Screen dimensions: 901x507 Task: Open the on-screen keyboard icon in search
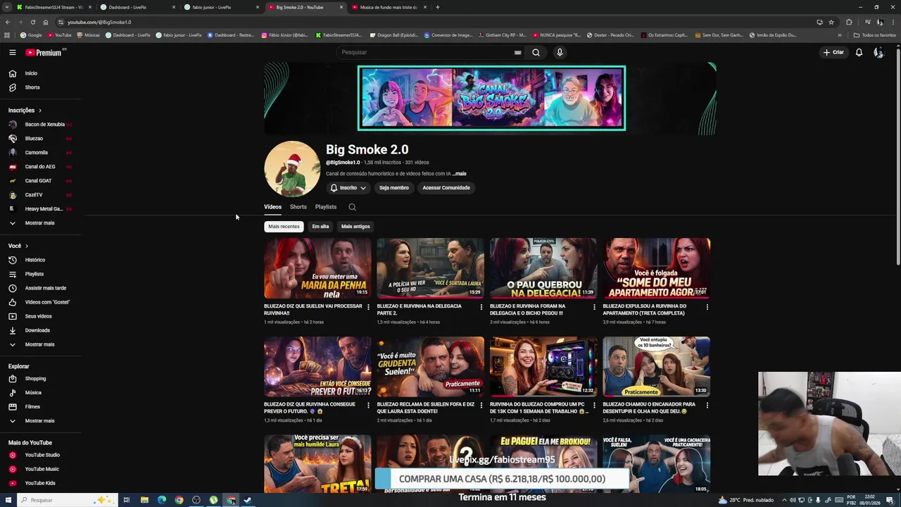(x=517, y=52)
